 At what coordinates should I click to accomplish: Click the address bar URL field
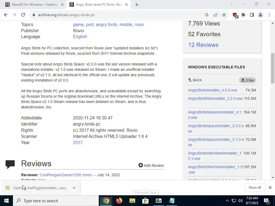click(x=119, y=15)
